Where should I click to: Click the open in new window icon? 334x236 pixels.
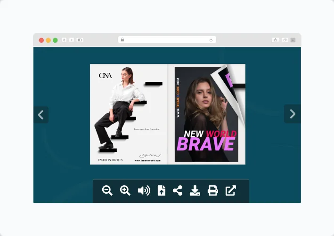pos(231,190)
